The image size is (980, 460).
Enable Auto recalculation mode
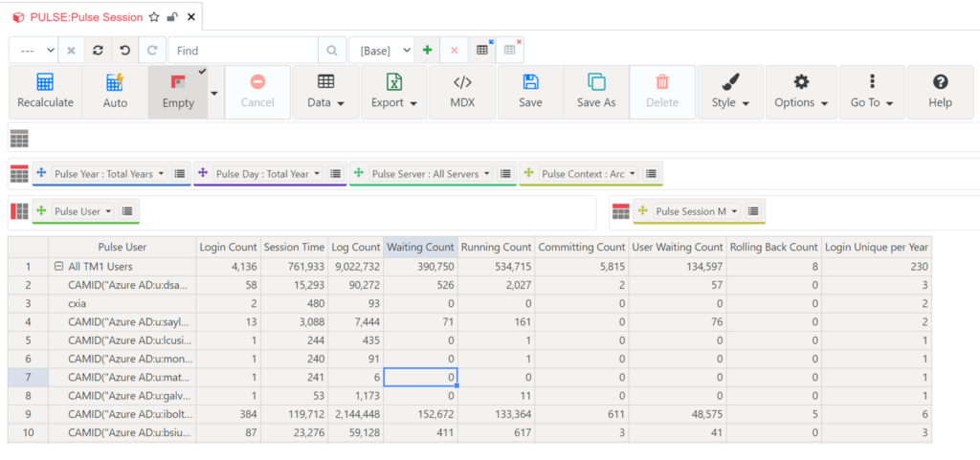tap(115, 92)
